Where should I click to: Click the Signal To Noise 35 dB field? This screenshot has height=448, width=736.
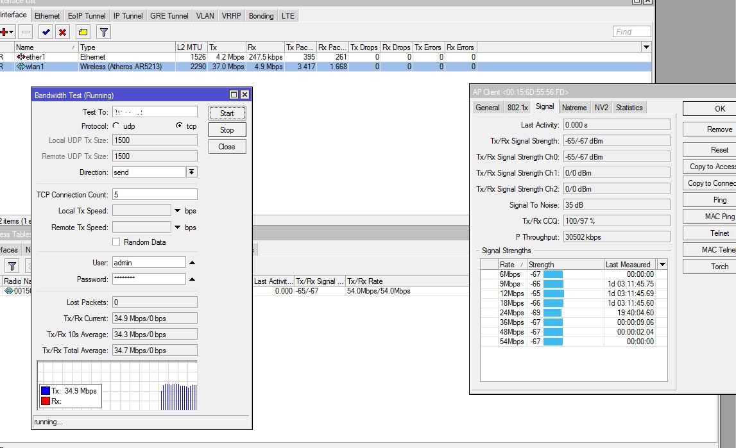617,205
